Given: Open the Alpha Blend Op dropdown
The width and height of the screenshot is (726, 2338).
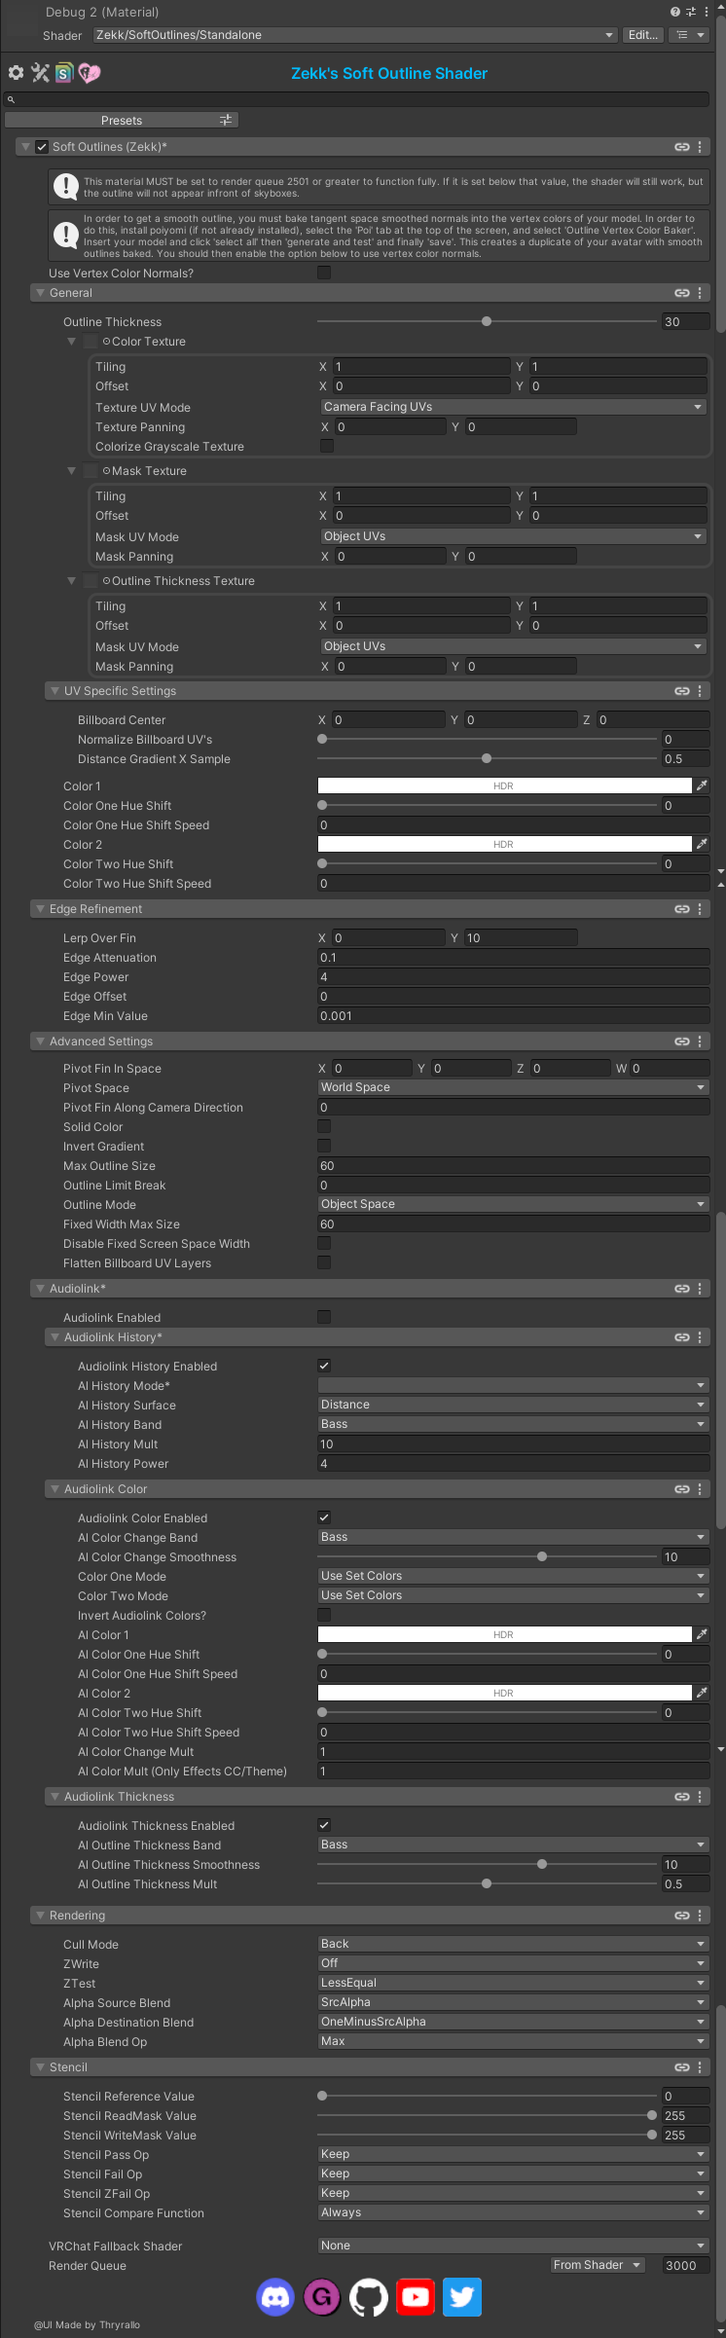Looking at the screenshot, I should (514, 2041).
